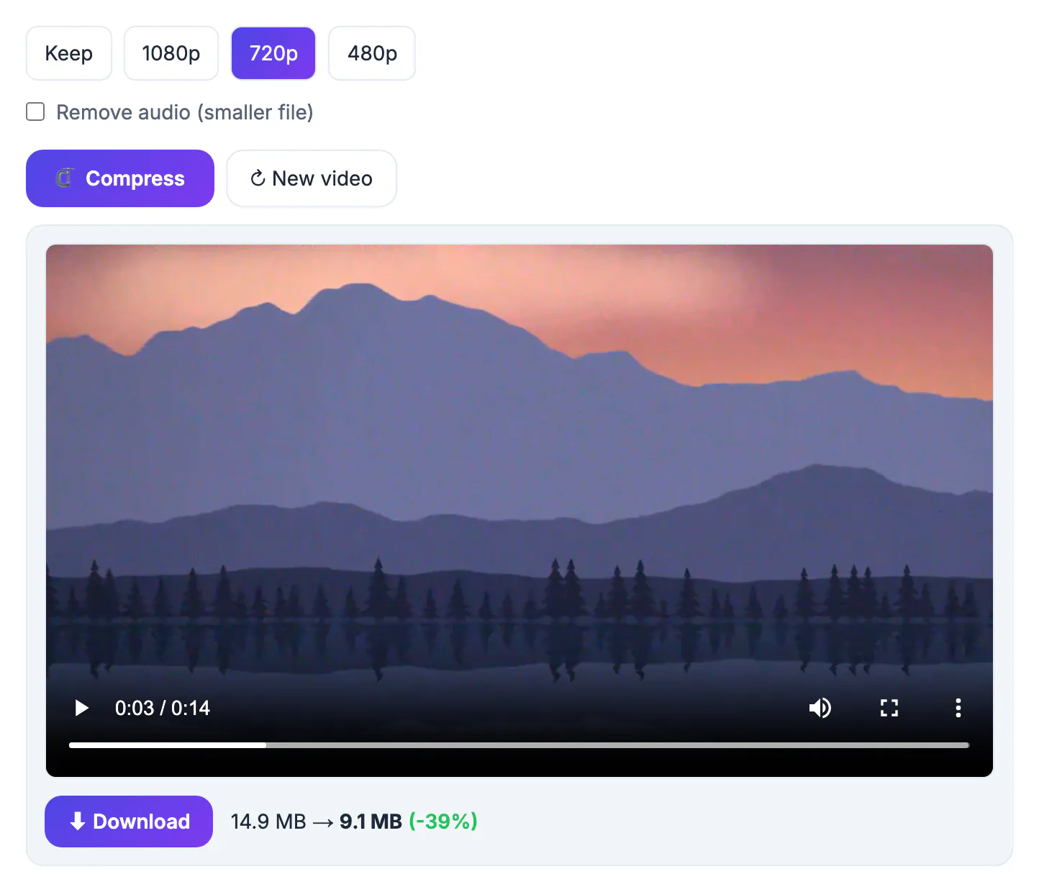This screenshot has height=892, width=1039.
Task: Click New video to reset
Action: click(x=312, y=178)
